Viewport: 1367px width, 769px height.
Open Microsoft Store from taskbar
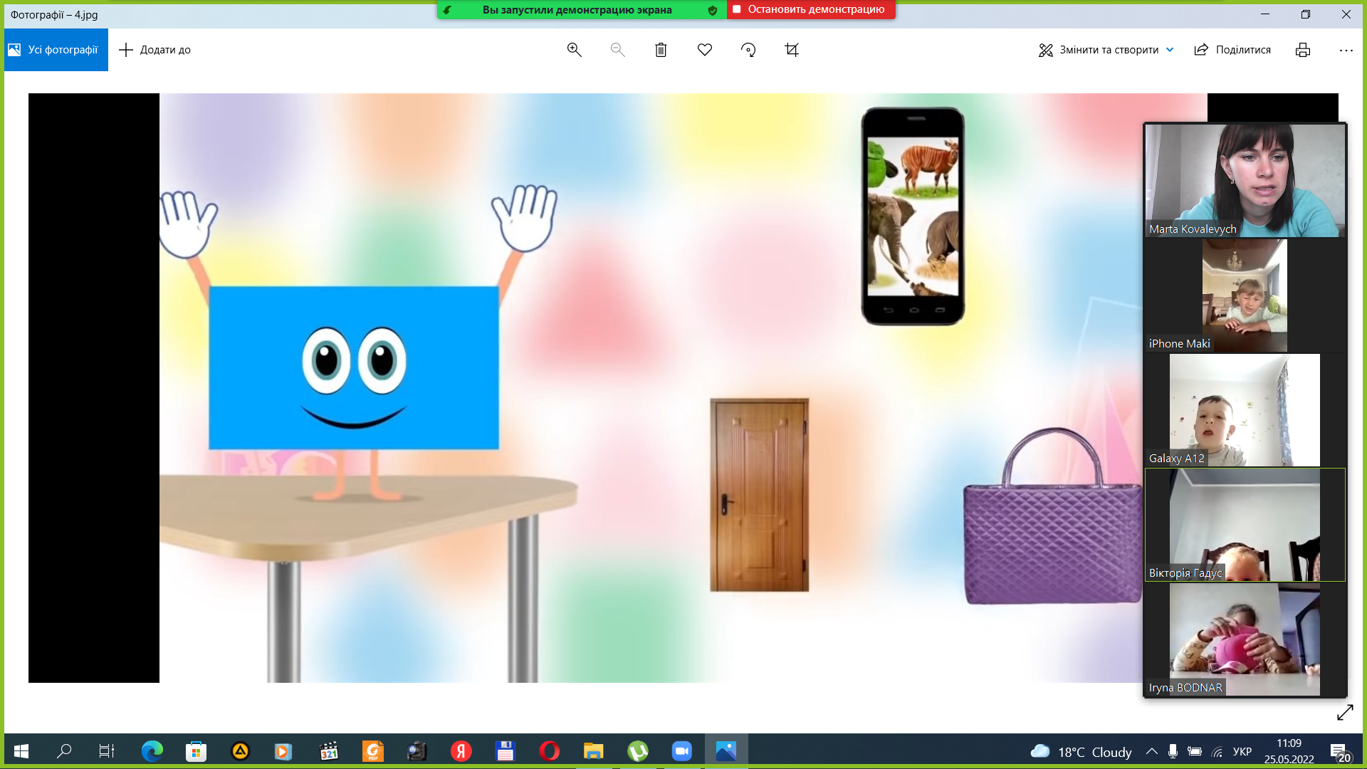[x=196, y=751]
